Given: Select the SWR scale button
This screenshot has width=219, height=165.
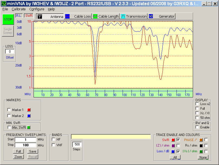Looking at the screenshot, I should pos(29,16).
